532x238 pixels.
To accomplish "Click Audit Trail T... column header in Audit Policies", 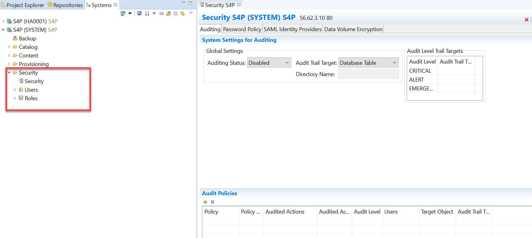I will pos(474,211).
